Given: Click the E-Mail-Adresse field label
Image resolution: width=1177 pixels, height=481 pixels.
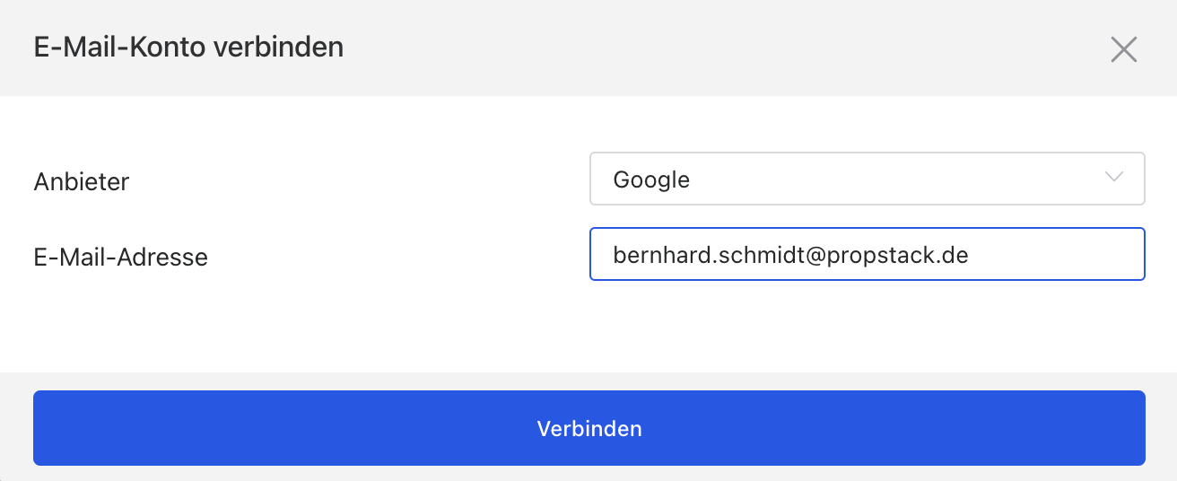Looking at the screenshot, I should [120, 258].
